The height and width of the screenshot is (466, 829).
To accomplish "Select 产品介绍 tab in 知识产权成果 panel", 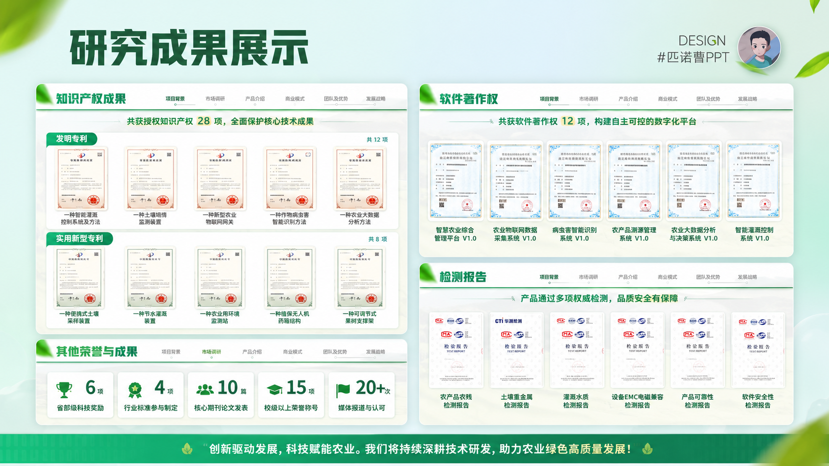I will (x=255, y=99).
